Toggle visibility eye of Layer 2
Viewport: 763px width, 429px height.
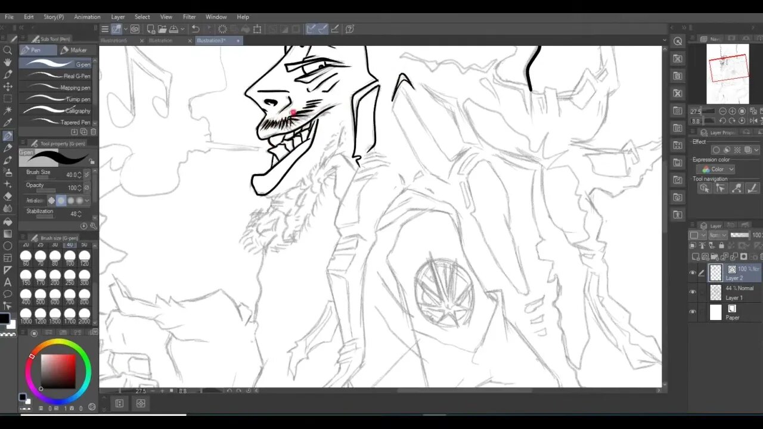(x=693, y=273)
